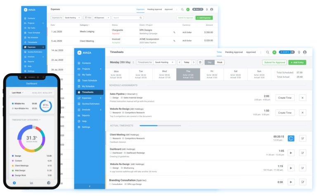This screenshot has width=317, height=196.
Task: Switch to Week view toggle
Action: pos(220,62)
